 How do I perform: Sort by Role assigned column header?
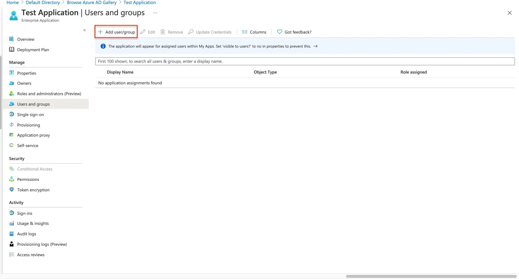coord(413,72)
